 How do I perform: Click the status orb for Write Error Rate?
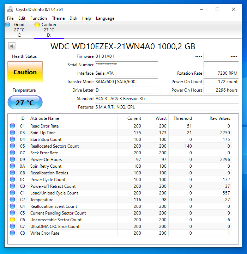(12, 233)
